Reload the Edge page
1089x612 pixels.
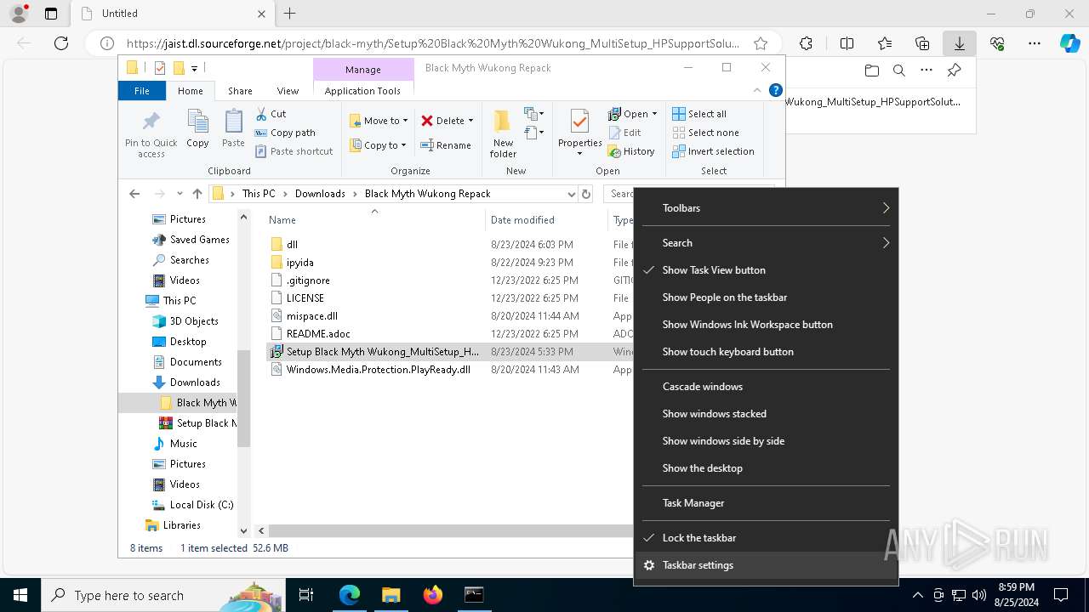61,43
